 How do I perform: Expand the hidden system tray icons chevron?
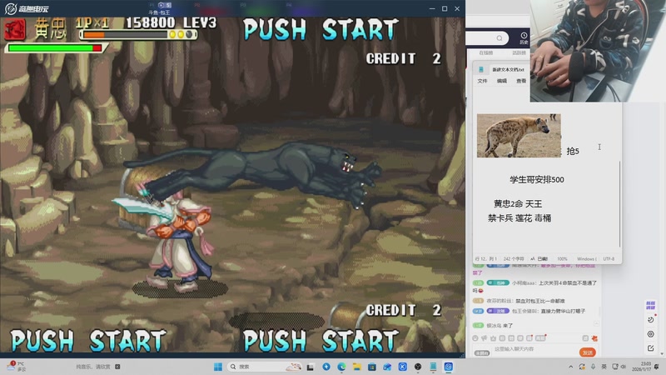click(571, 367)
